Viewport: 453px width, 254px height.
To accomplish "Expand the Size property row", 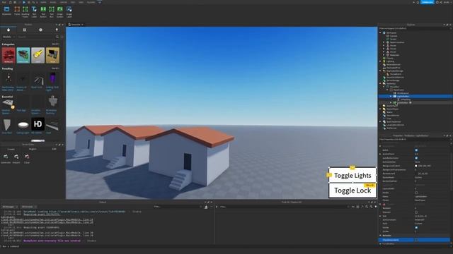I will (x=381, y=216).
